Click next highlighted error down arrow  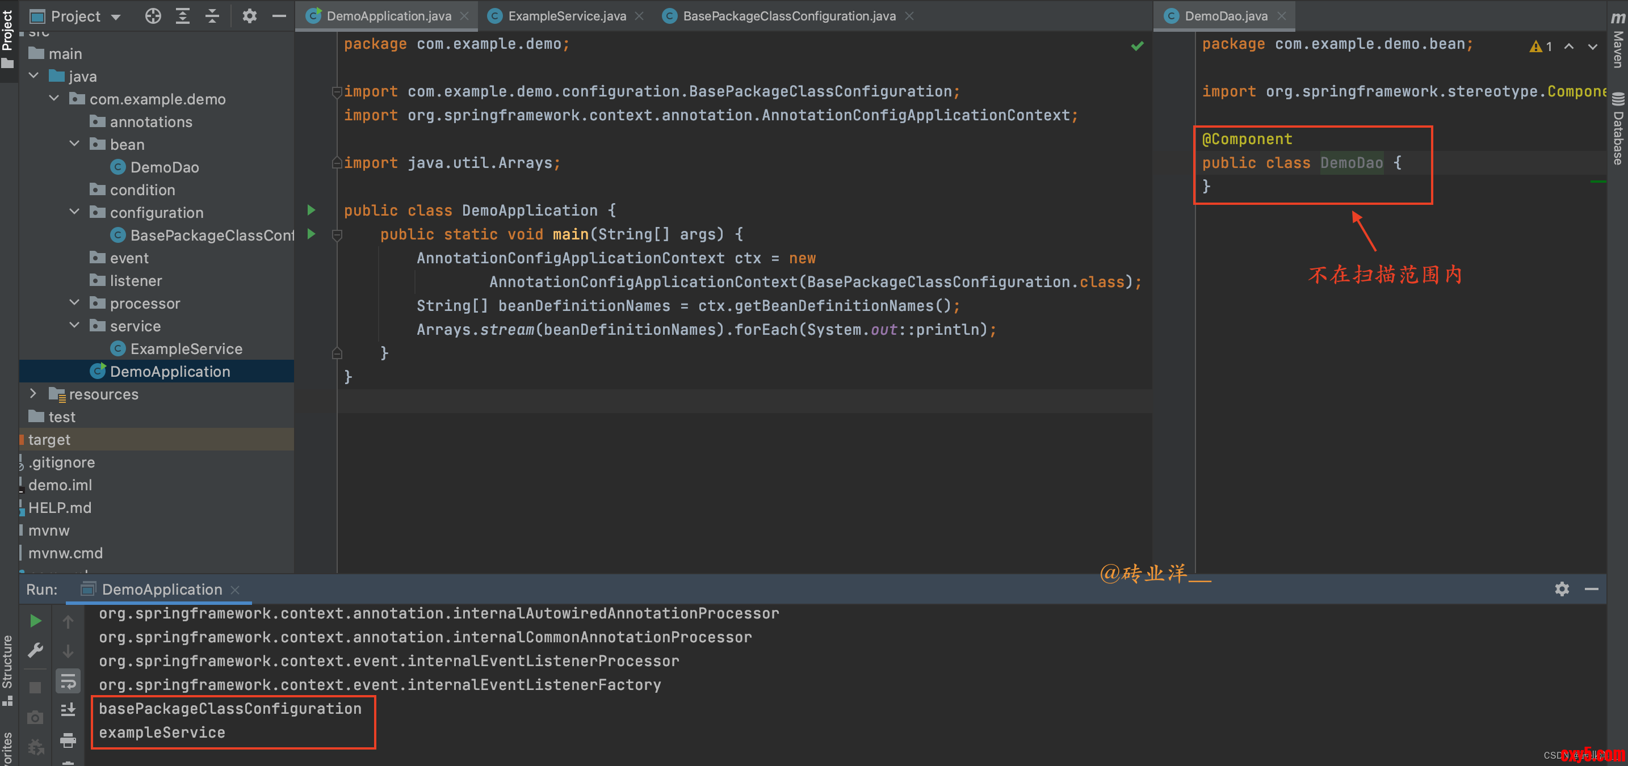click(1593, 46)
